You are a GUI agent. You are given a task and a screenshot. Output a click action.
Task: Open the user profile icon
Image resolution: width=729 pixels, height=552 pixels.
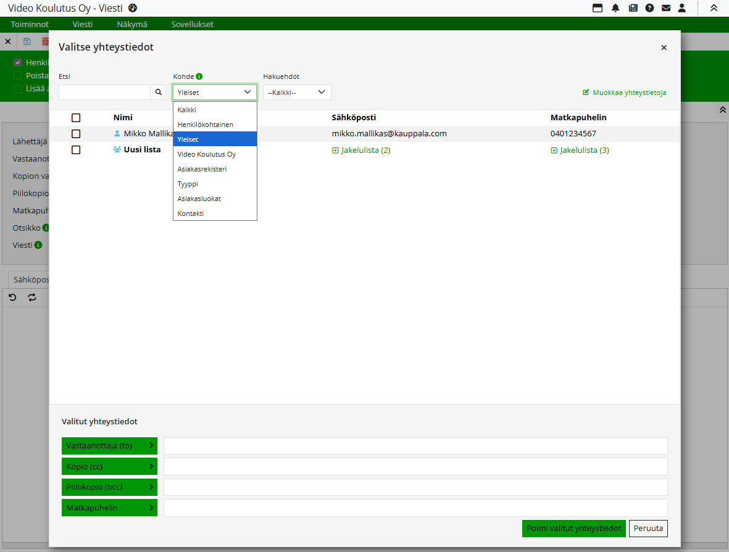coord(682,8)
